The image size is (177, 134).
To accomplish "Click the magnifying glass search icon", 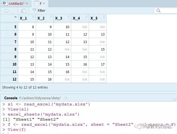I will tap(158, 11).
